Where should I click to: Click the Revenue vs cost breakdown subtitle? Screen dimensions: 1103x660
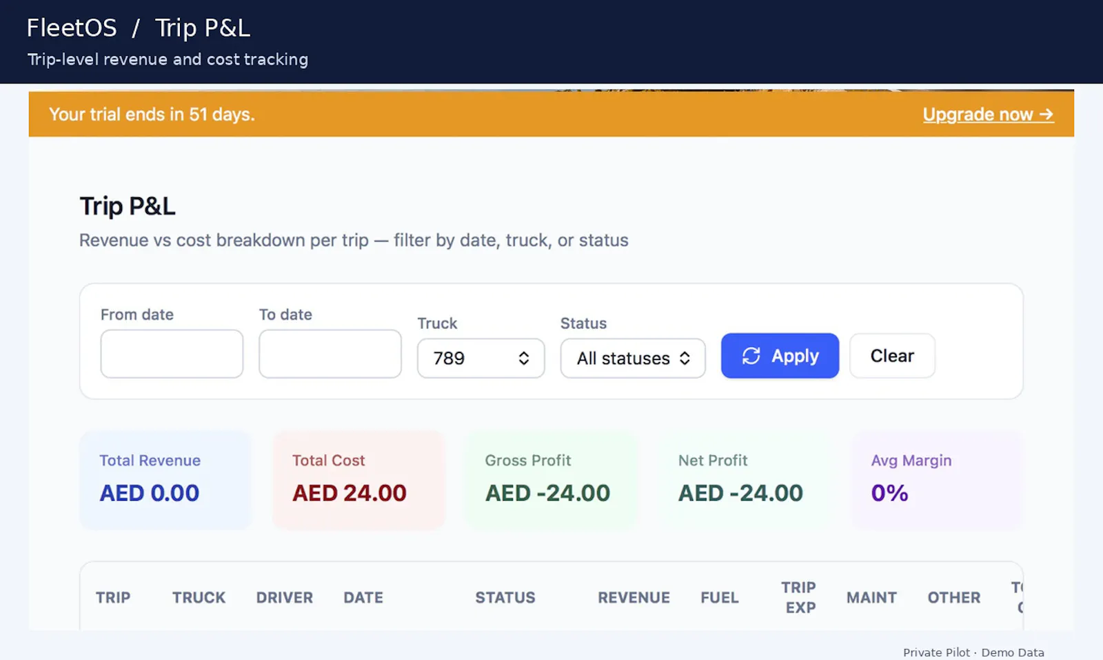pos(354,240)
